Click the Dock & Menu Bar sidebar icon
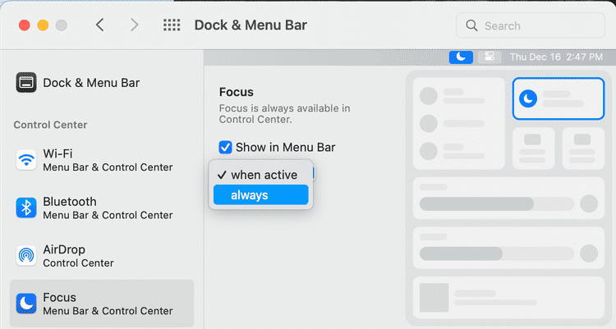Viewport: 616px width, 329px height. pos(27,83)
